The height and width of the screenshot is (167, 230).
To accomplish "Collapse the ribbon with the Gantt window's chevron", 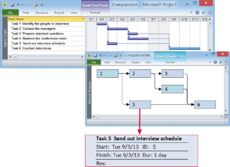I will (191, 12).
